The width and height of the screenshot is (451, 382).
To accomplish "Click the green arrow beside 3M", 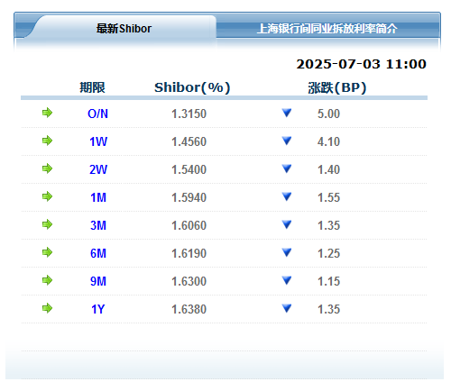I will click(47, 224).
